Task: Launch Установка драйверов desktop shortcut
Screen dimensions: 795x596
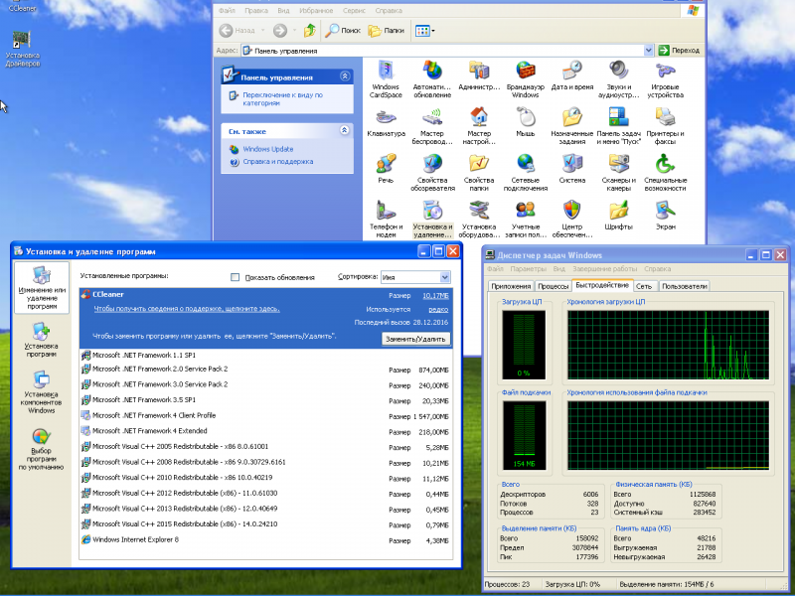Action: coord(22,49)
